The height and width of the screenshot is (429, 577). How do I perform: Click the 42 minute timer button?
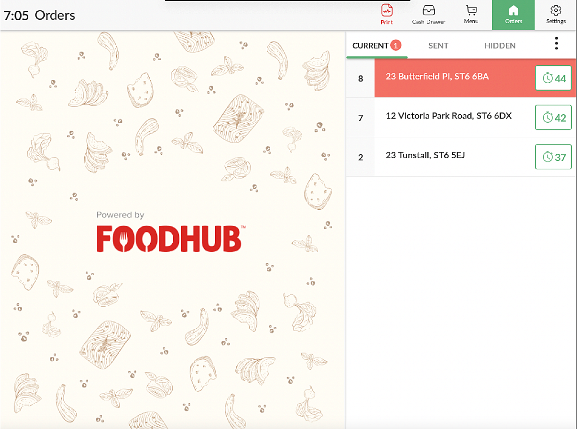coord(553,118)
